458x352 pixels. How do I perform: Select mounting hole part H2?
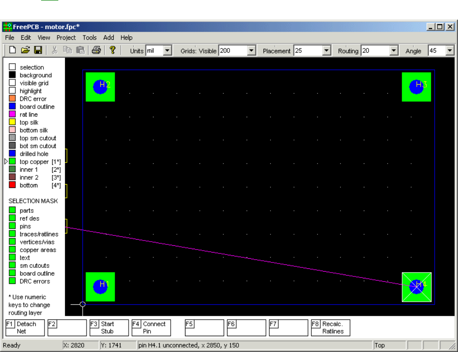click(x=100, y=87)
